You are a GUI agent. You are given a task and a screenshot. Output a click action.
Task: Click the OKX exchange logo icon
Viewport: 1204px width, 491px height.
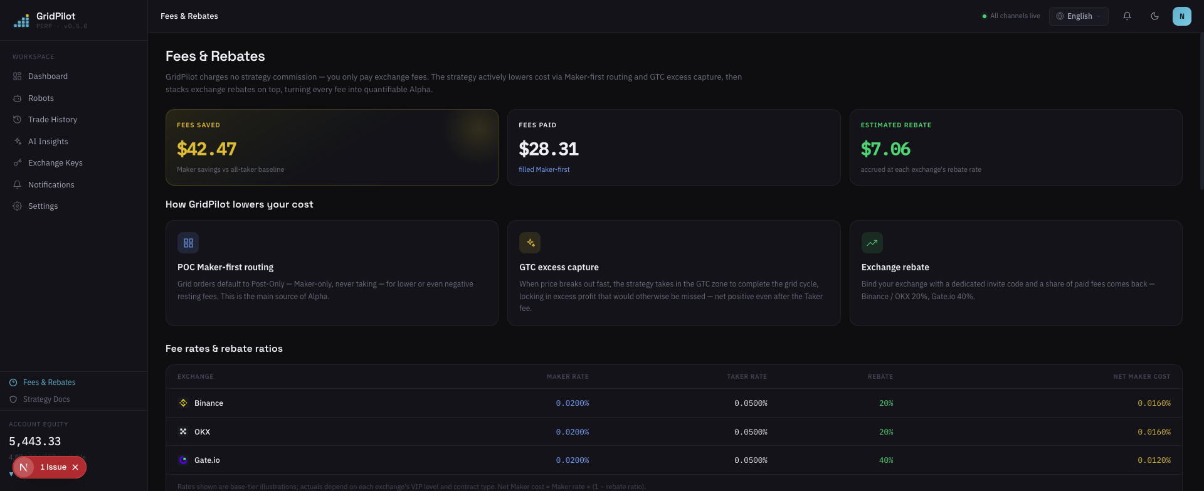183,432
